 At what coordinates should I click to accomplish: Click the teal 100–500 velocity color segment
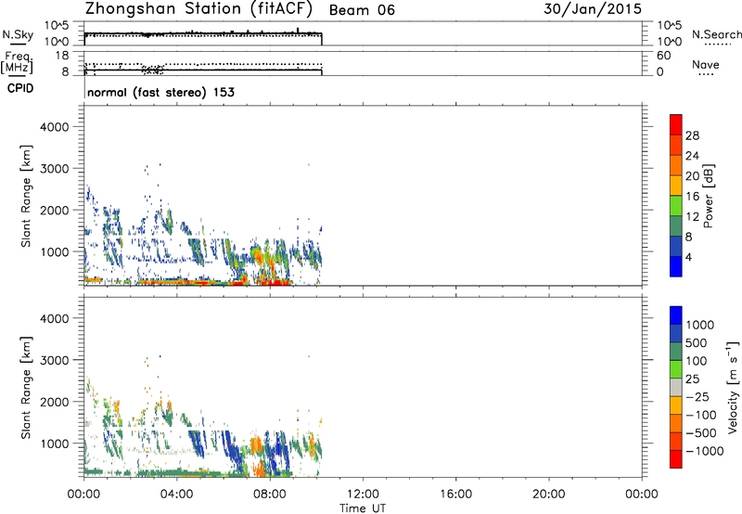pos(676,352)
